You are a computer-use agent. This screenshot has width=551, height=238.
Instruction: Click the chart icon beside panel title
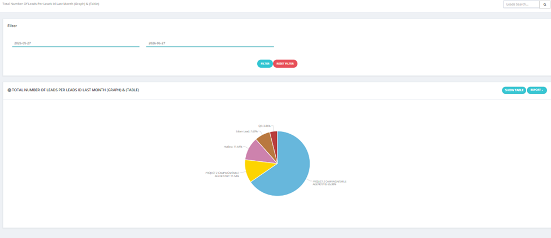(10, 90)
